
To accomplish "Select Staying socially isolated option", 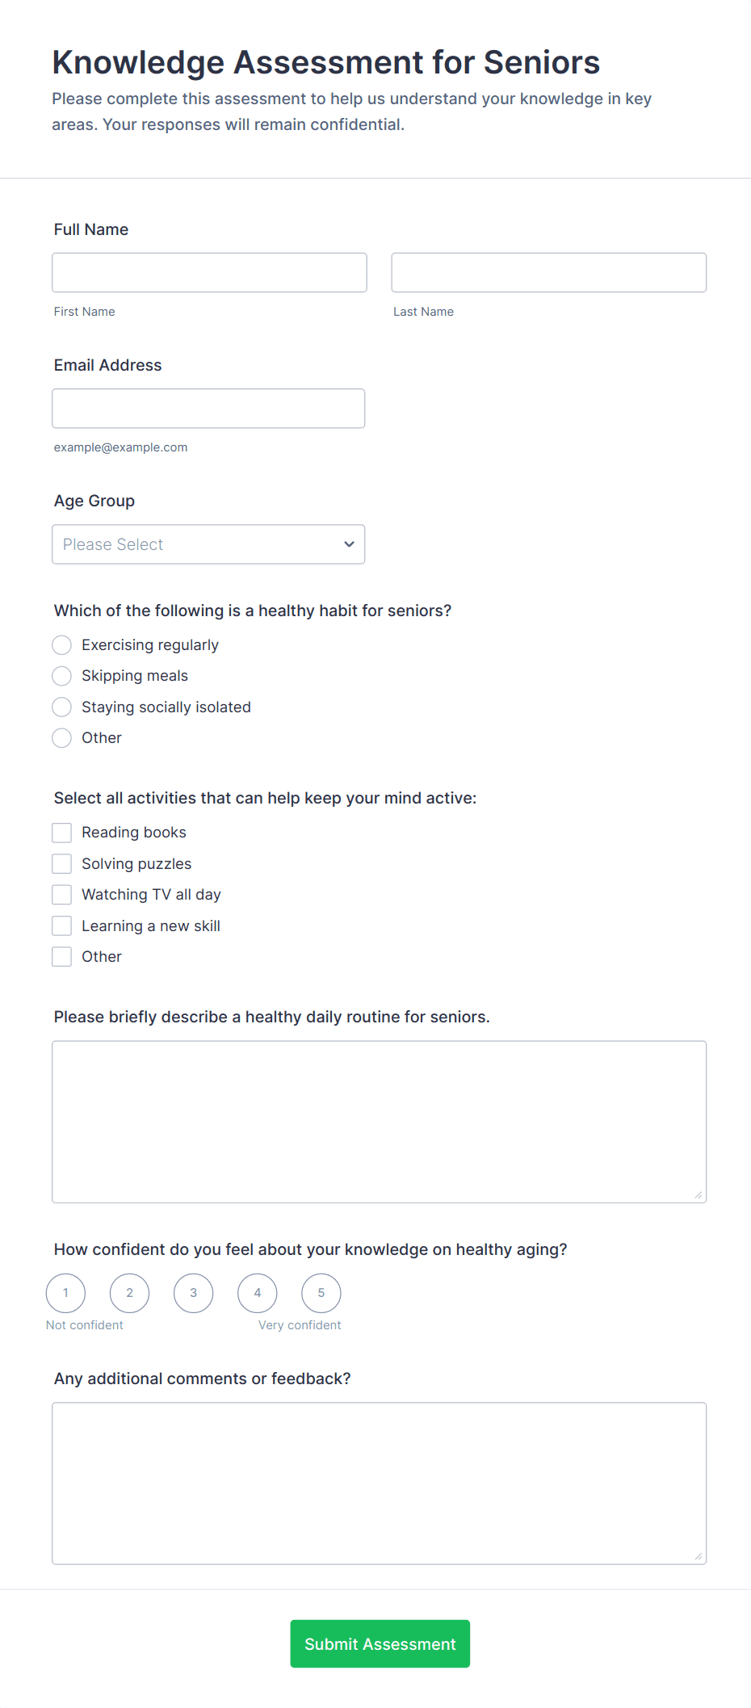I will (62, 707).
